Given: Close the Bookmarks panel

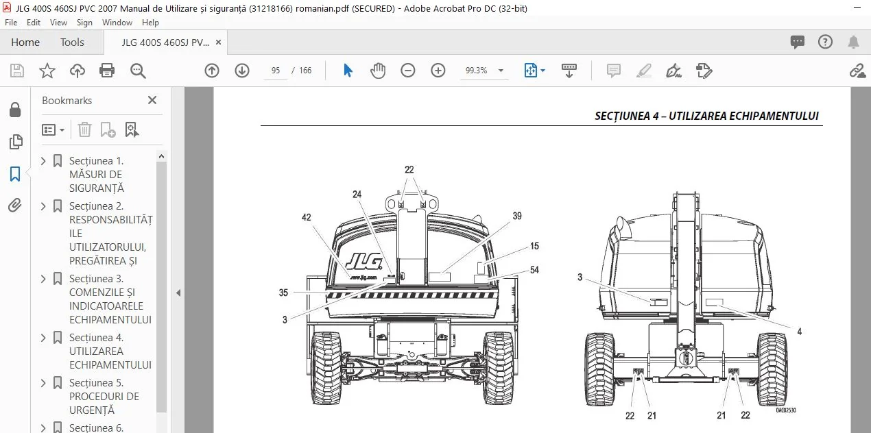Looking at the screenshot, I should pyautogui.click(x=152, y=100).
